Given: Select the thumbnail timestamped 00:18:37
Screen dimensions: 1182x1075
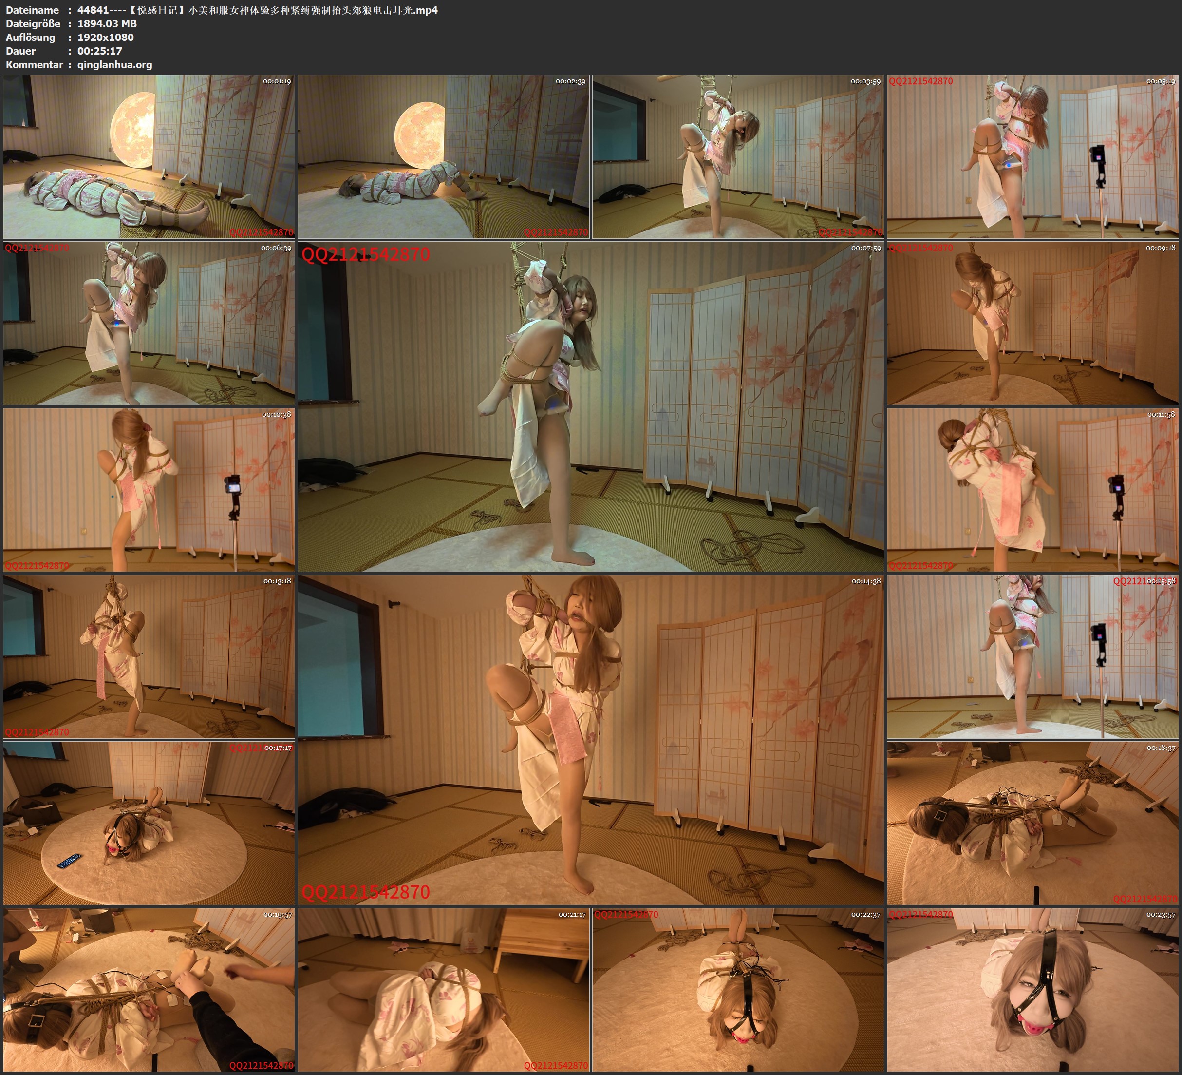Looking at the screenshot, I should 1032,823.
